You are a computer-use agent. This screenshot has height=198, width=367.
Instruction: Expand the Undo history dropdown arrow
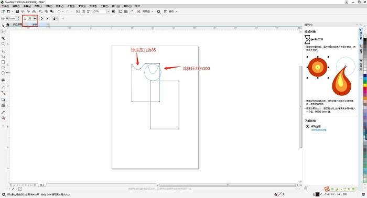(x=63, y=11)
